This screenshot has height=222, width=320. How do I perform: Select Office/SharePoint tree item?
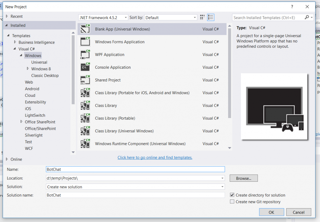point(40,128)
